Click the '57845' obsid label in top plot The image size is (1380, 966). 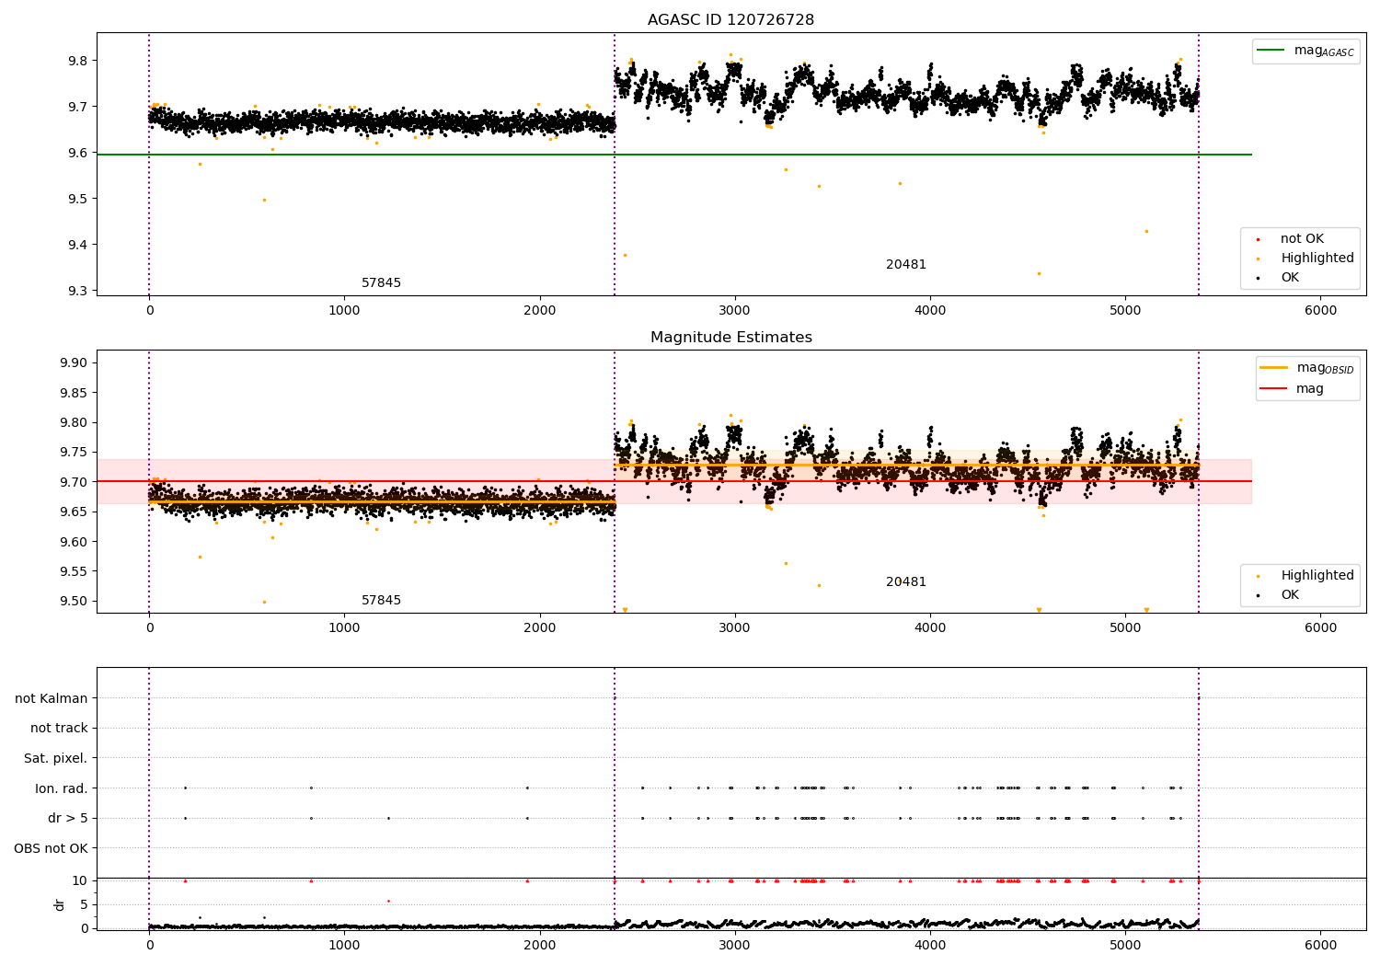pyautogui.click(x=381, y=283)
